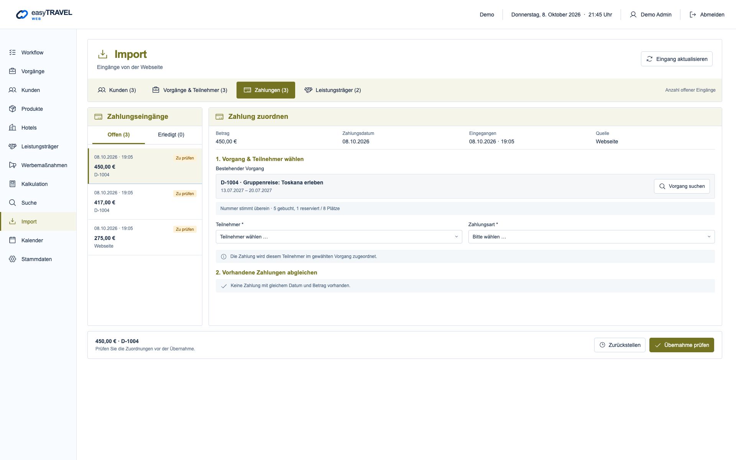Click the Zu prüfen badge on 275,00 € entry
736x460 pixels.
coord(185,229)
